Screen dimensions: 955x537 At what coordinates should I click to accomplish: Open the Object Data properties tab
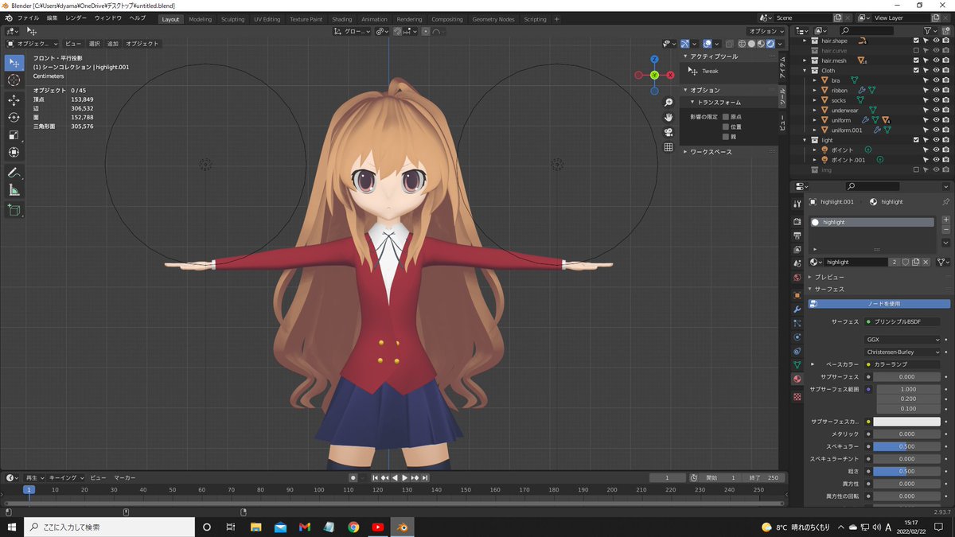[x=797, y=365]
